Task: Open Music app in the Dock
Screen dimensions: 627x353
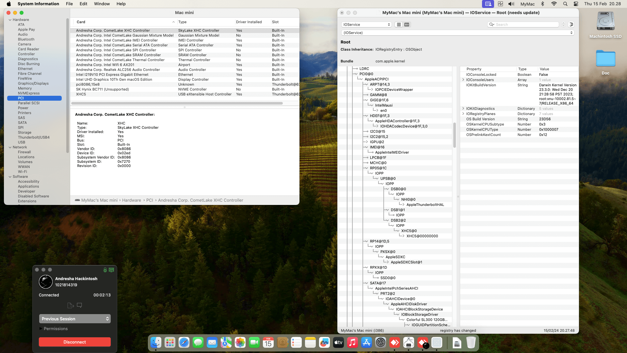Action: click(x=352, y=343)
